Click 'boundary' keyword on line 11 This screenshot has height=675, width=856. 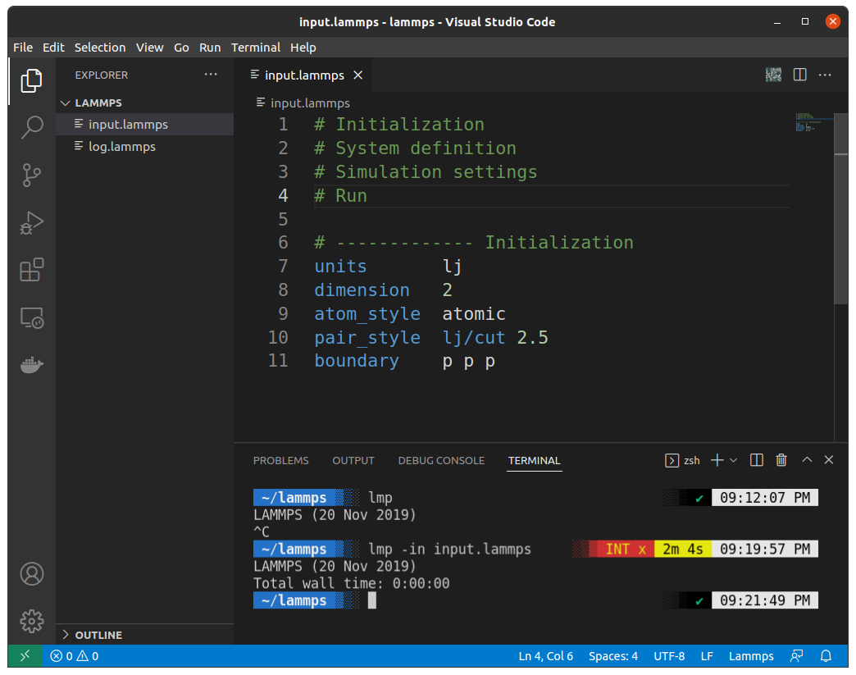[357, 361]
